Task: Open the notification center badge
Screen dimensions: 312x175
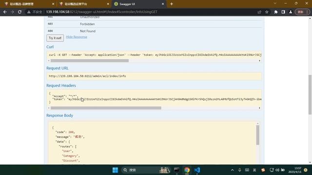Action: click(306, 170)
